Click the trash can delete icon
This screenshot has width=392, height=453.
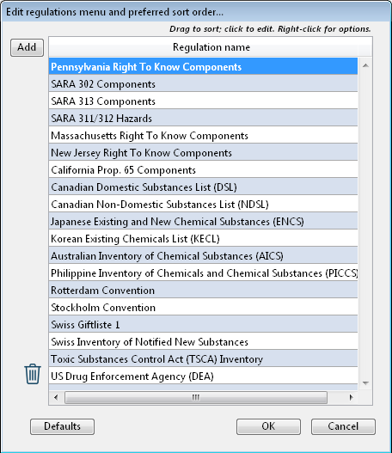pyautogui.click(x=33, y=374)
